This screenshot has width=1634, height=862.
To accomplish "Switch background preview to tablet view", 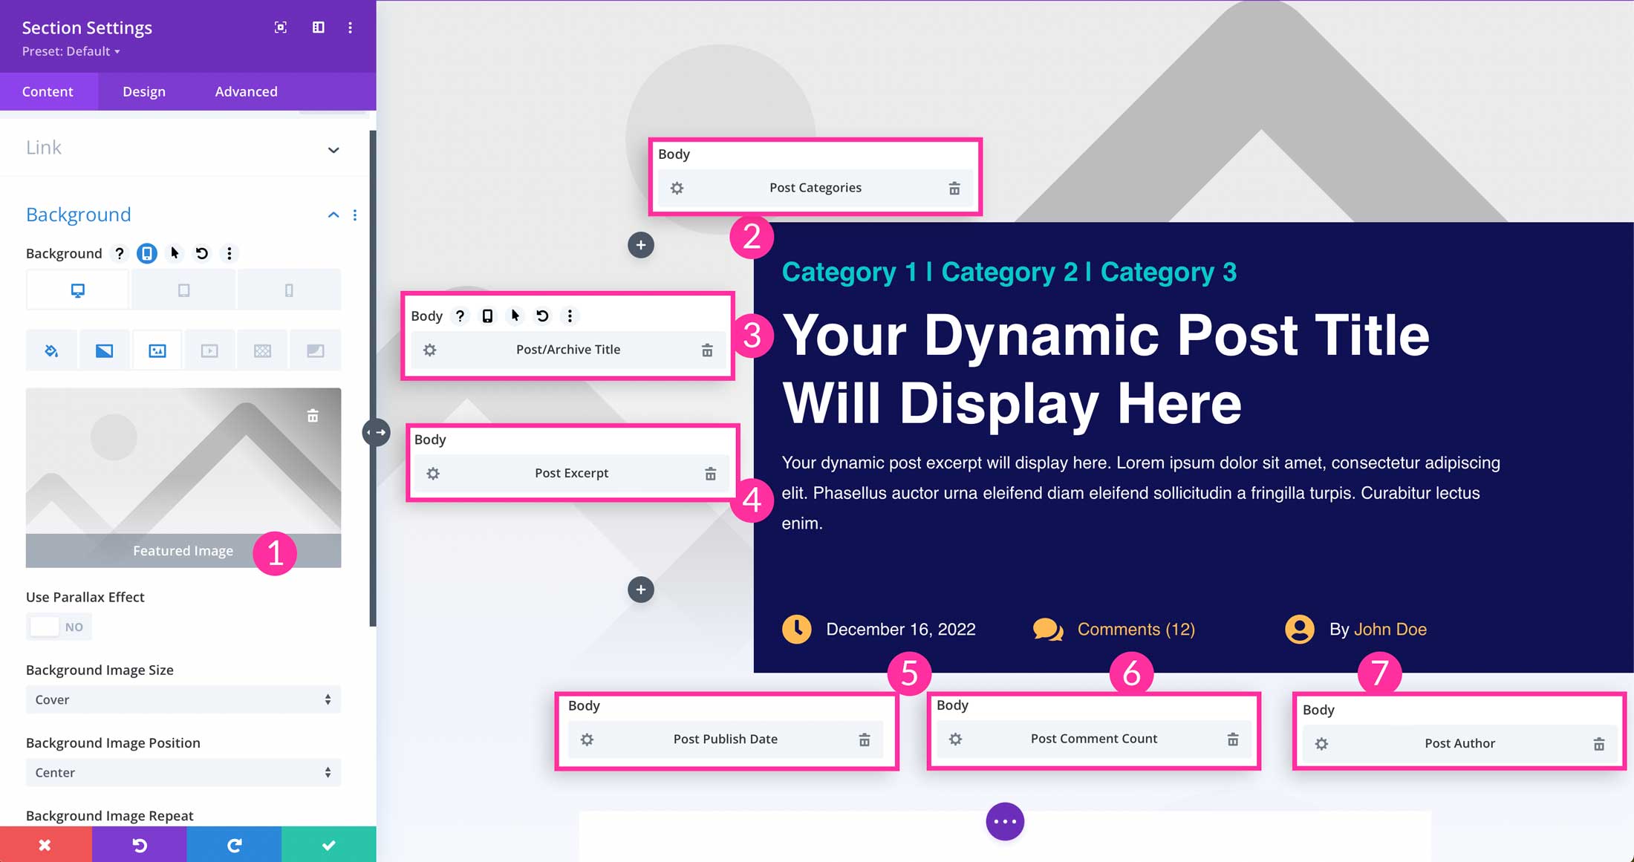I will coord(183,289).
